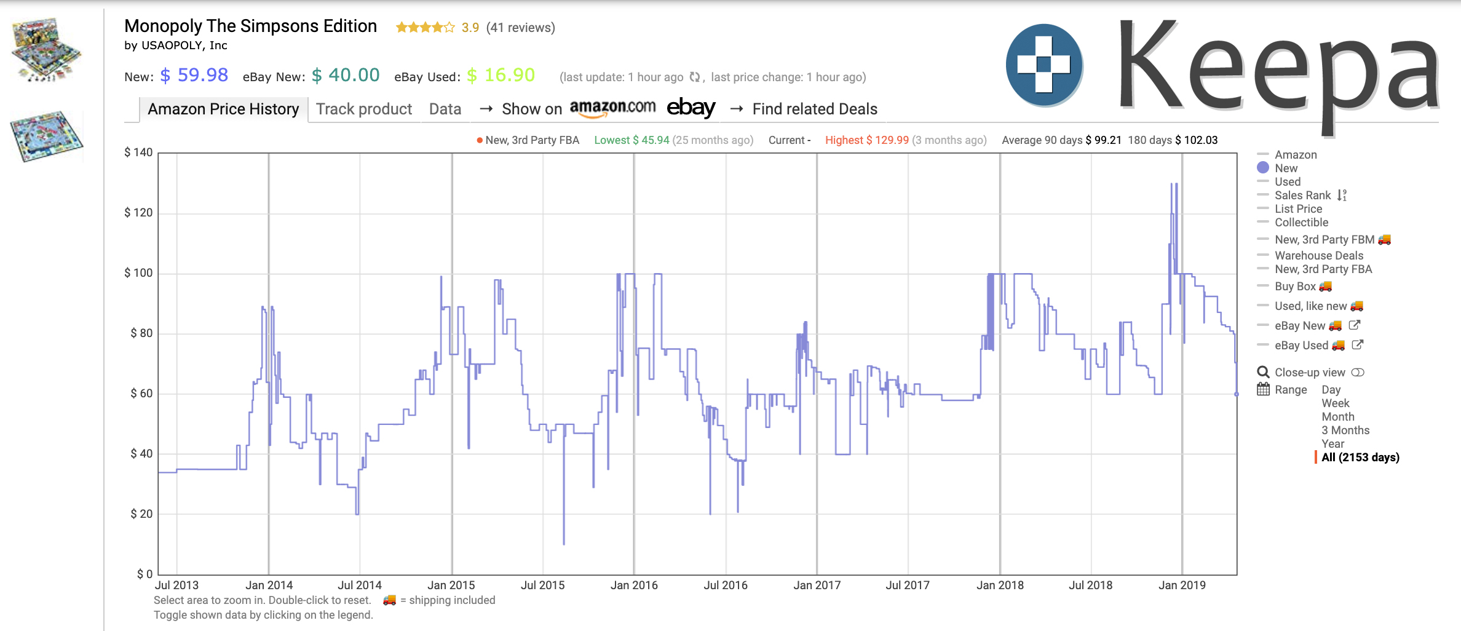Click the New price $ 59.98

[x=194, y=75]
